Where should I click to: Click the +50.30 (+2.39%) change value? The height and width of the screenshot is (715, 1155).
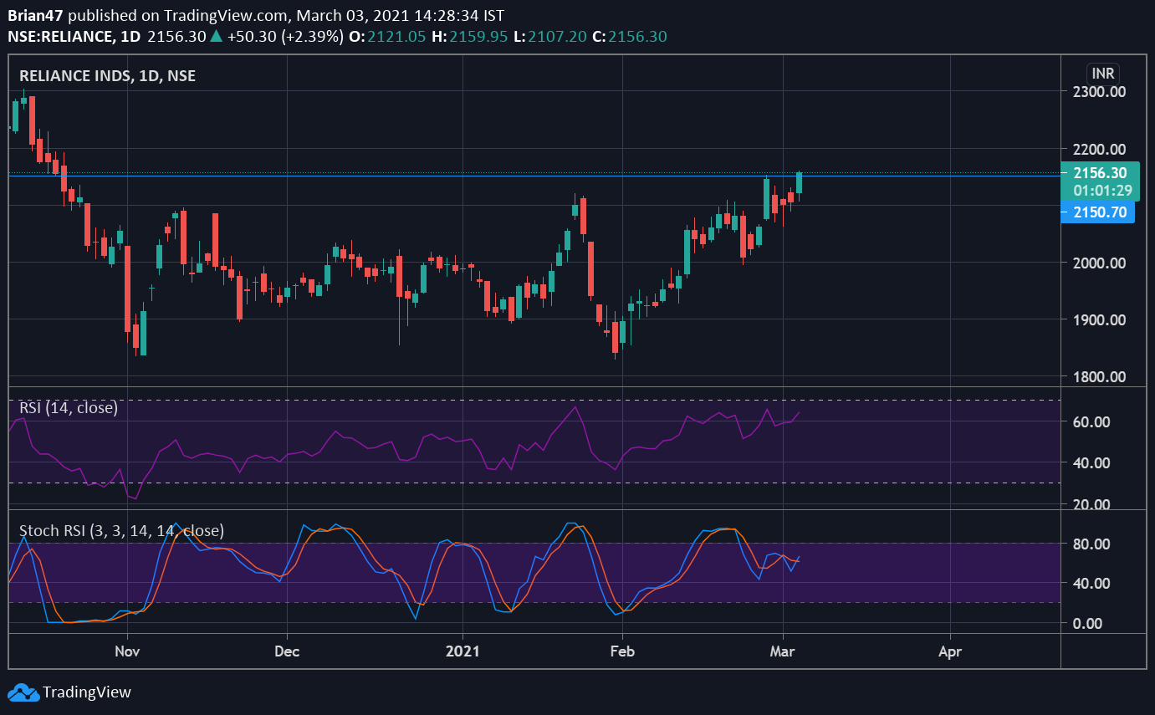(285, 36)
